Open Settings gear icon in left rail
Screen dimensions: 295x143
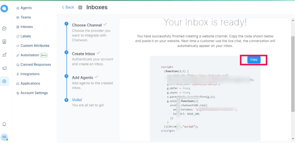[x=4, y=81]
